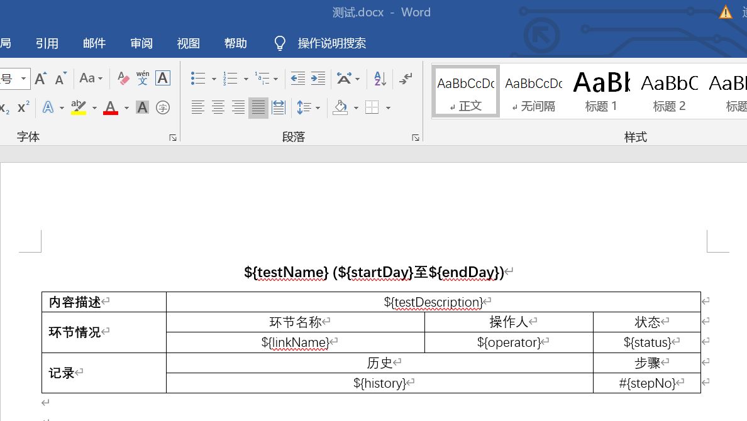Expand borders dropdown arrow
Screen dimensions: 747x421
[x=388, y=108]
